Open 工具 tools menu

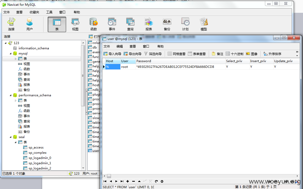pos(49,12)
